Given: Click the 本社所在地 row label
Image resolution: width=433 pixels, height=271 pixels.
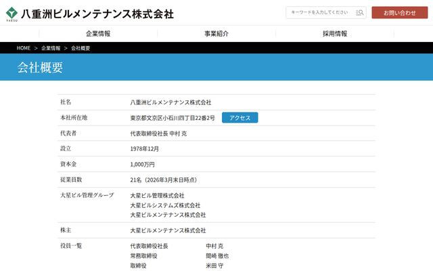Looking at the screenshot, I should point(74,117).
